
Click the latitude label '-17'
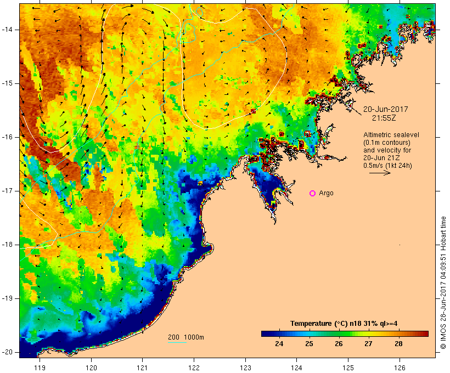[7, 191]
